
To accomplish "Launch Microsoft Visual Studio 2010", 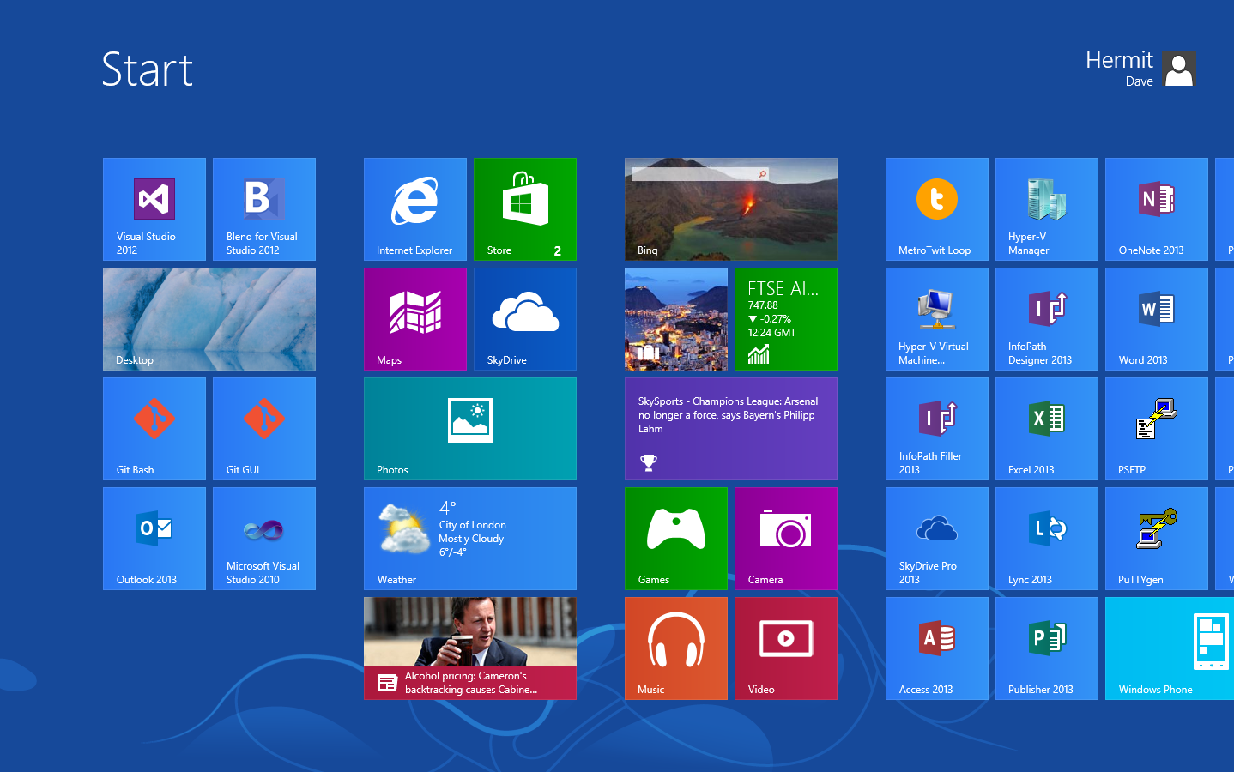I will [x=264, y=539].
